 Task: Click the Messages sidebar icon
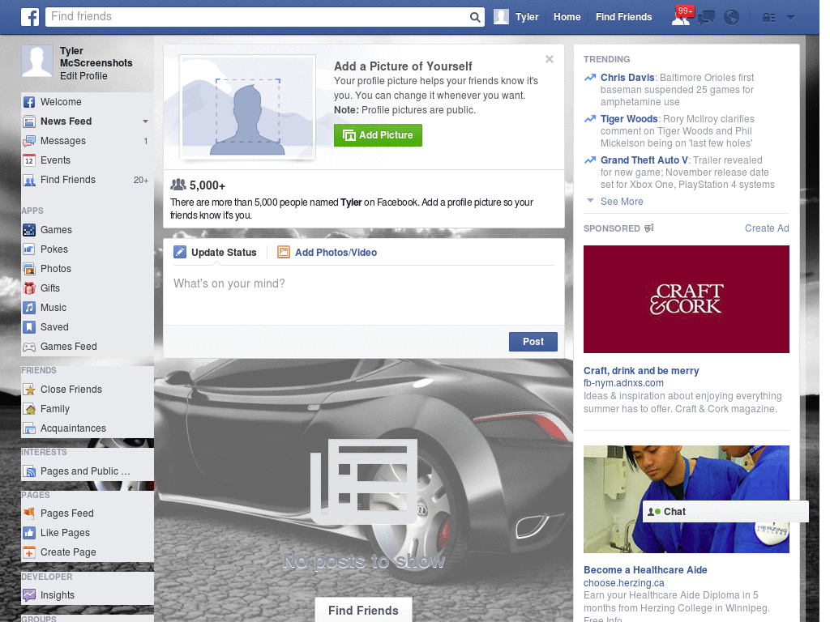29,141
